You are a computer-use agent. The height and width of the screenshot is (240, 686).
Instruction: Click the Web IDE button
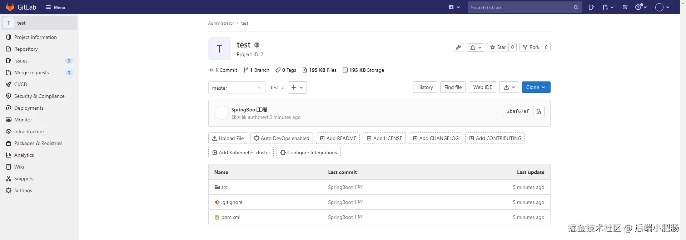482,87
